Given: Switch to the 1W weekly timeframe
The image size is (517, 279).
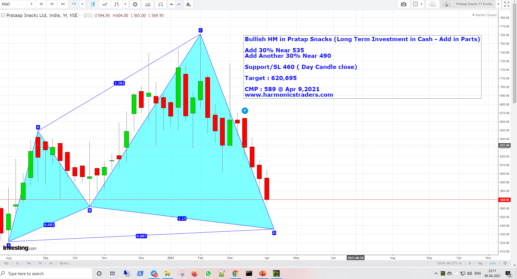Looking at the screenshot, I should pyautogui.click(x=74, y=4).
